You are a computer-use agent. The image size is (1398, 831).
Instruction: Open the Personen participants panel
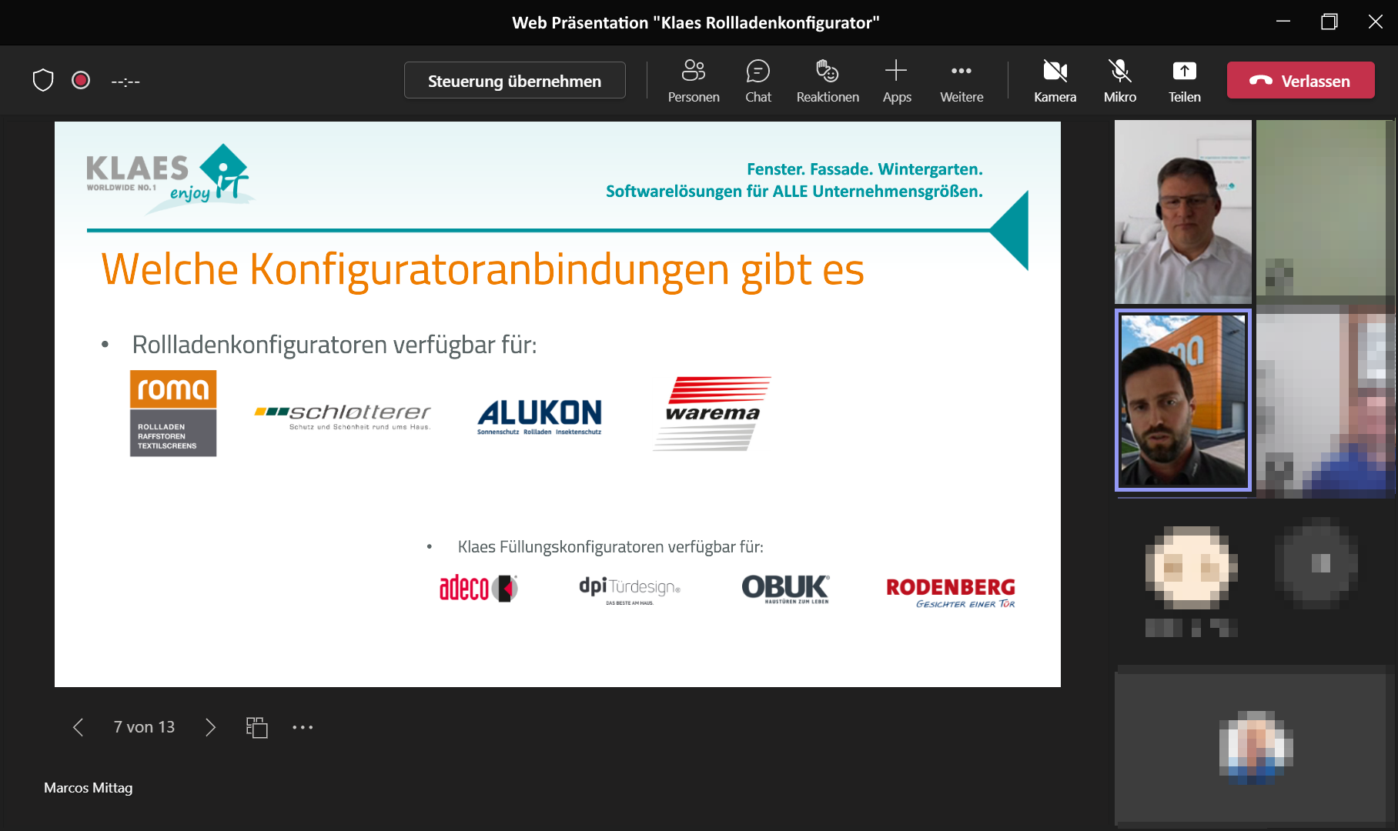[x=694, y=81]
